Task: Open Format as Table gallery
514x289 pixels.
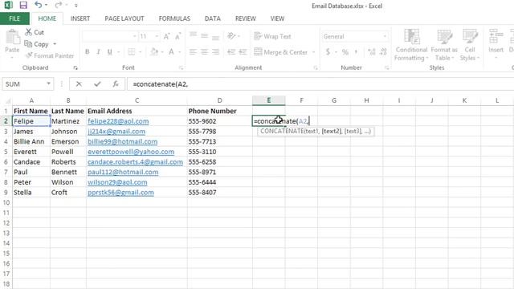Action: pyautogui.click(x=444, y=45)
